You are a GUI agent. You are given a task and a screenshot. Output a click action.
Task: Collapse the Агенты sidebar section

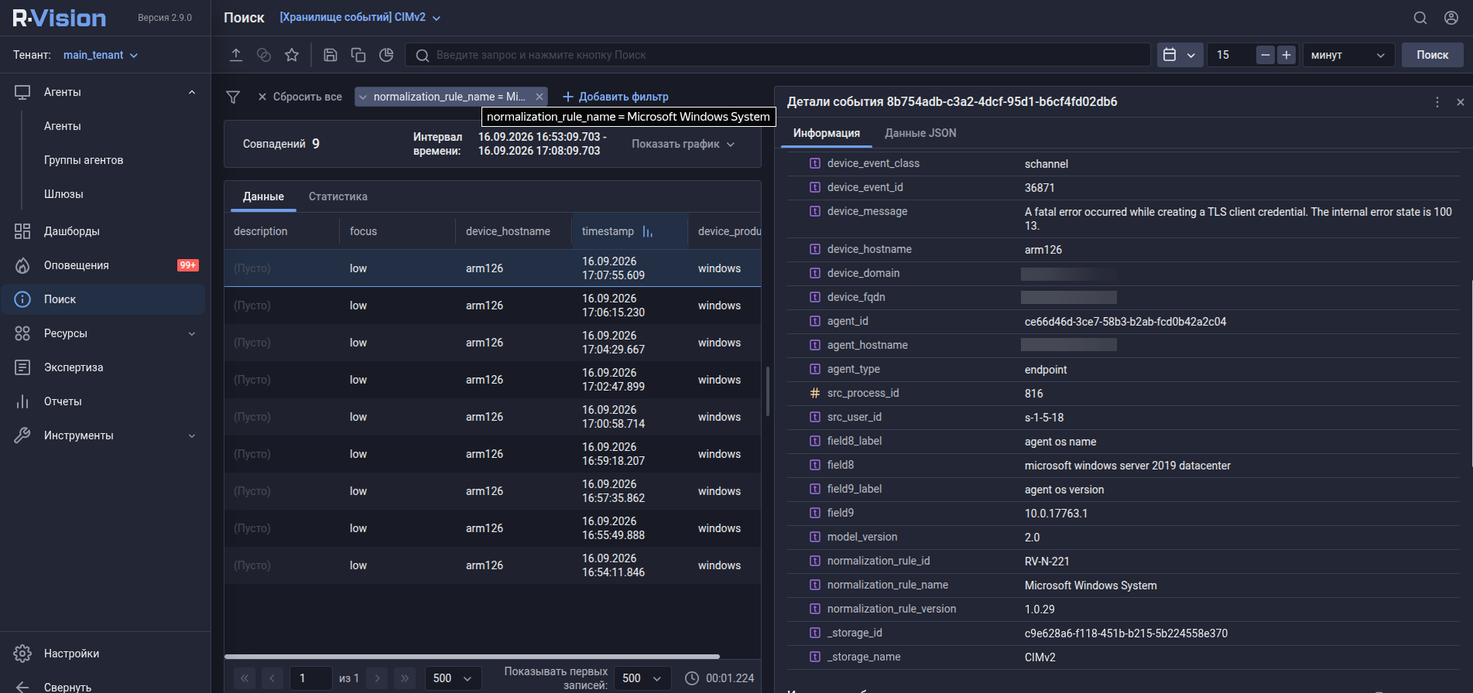[x=192, y=92]
